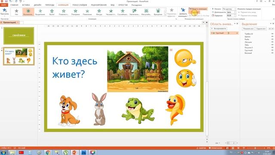Click 'Добавить анимацию' (Add Animation) star button
This screenshot has height=155, width=275.
point(183,12)
